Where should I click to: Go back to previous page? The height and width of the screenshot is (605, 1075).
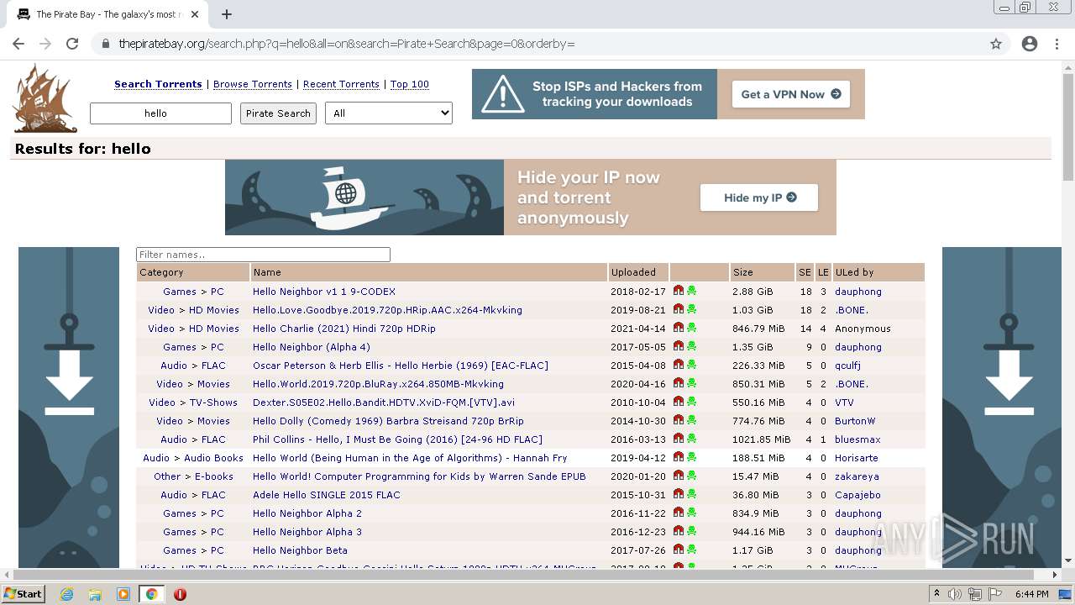18,44
